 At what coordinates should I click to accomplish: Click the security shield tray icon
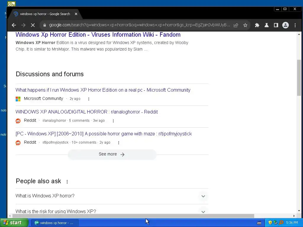[x=270, y=223]
